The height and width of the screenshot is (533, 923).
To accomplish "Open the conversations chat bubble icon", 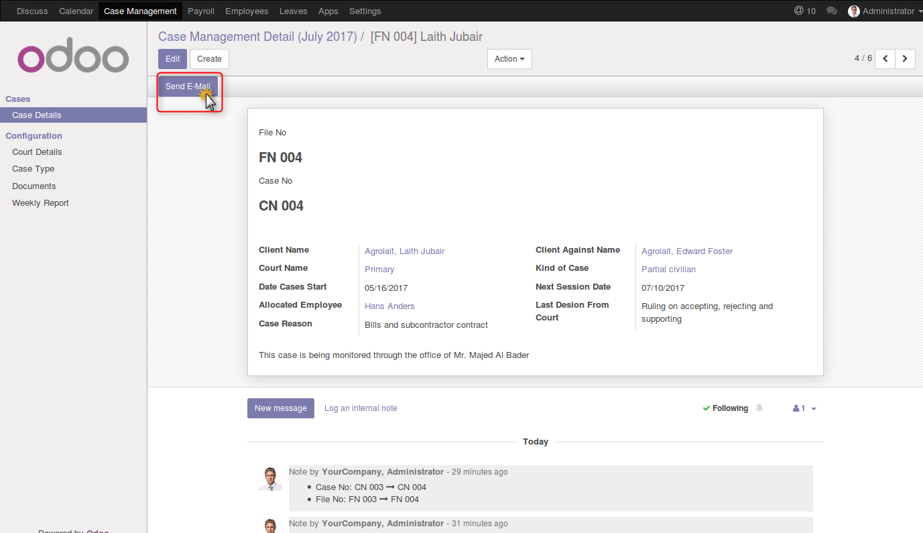I will 832,11.
